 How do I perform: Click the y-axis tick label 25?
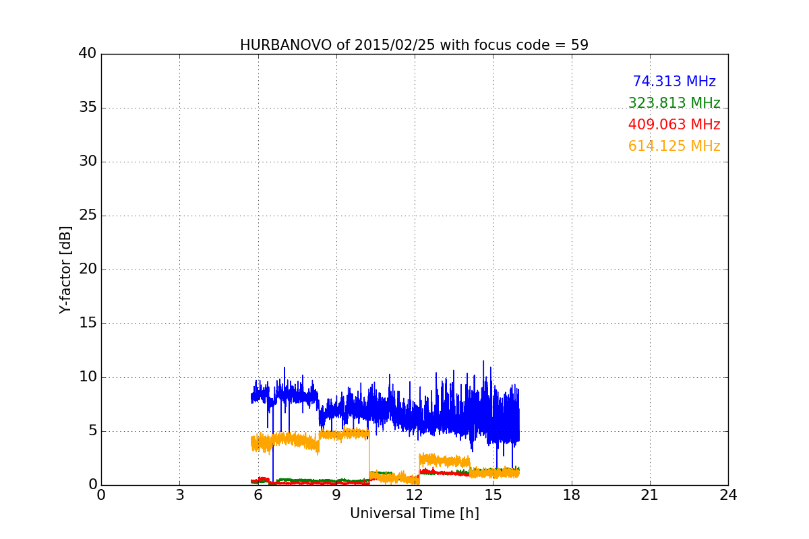(88, 216)
